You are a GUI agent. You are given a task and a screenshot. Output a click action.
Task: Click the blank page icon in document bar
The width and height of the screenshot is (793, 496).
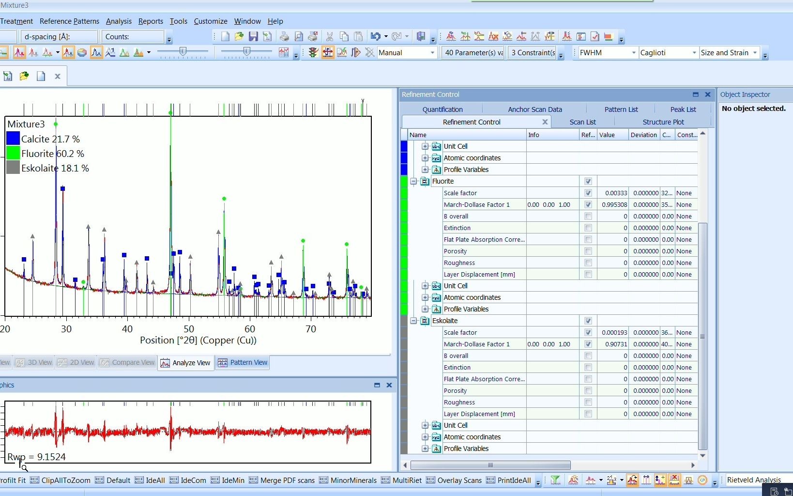(41, 76)
